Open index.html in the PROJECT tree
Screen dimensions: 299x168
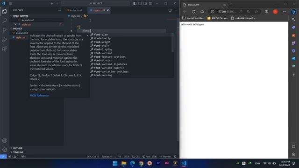coord(21,33)
